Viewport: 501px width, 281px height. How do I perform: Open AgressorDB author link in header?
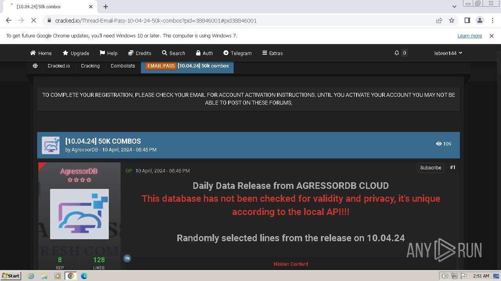85,149
